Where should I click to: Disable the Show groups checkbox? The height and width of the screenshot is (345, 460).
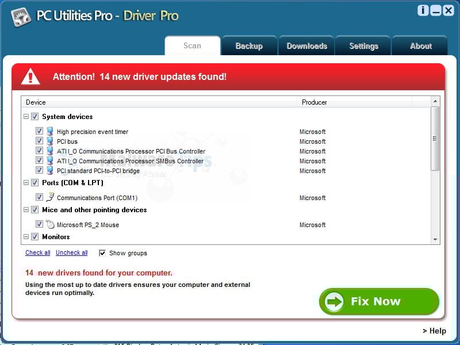pyautogui.click(x=102, y=253)
